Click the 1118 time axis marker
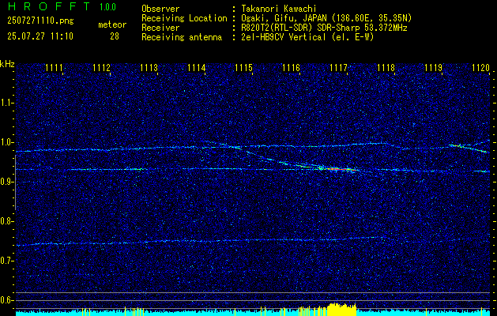497x316 pixels. click(x=386, y=67)
